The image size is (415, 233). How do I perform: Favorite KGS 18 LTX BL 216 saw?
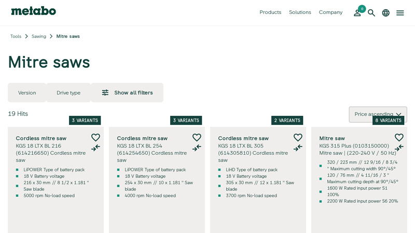[x=95, y=137]
